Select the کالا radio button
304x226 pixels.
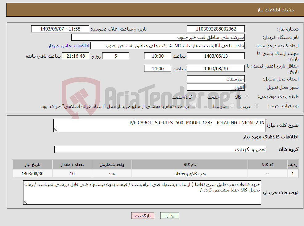247,96
